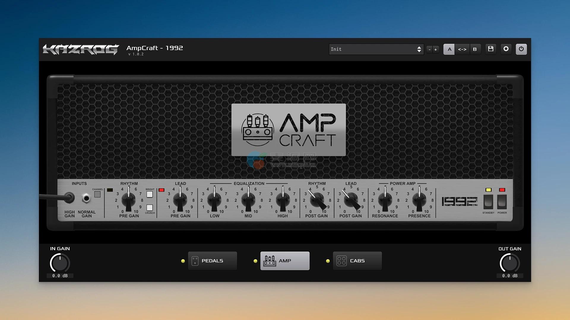This screenshot has height=320, width=570.
Task: Open the Init preset dropdown
Action: 376,49
